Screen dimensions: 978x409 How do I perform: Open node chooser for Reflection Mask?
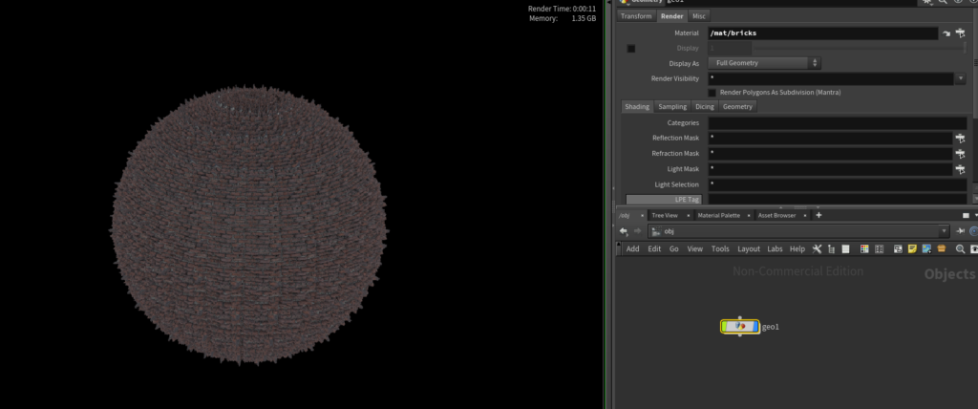point(960,138)
